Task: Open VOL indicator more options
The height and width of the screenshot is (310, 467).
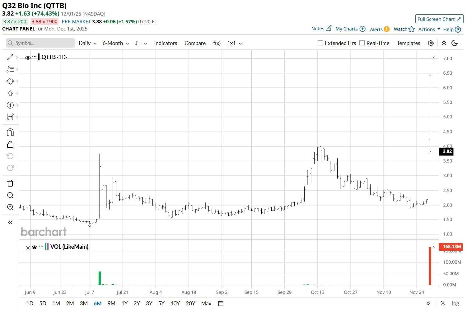Action: (41, 246)
